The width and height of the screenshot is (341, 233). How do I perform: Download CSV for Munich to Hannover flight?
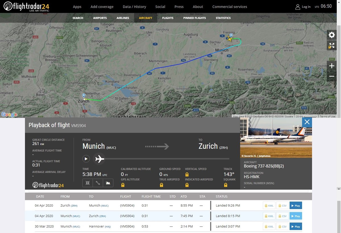coord(282,226)
